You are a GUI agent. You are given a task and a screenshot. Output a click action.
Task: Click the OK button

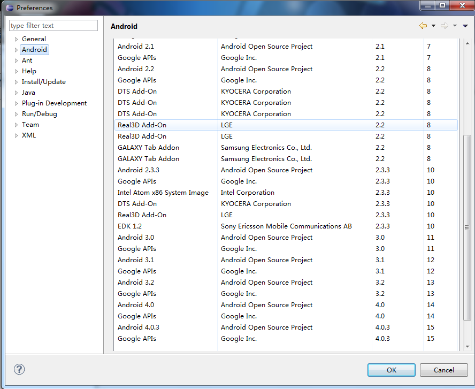[x=392, y=370]
